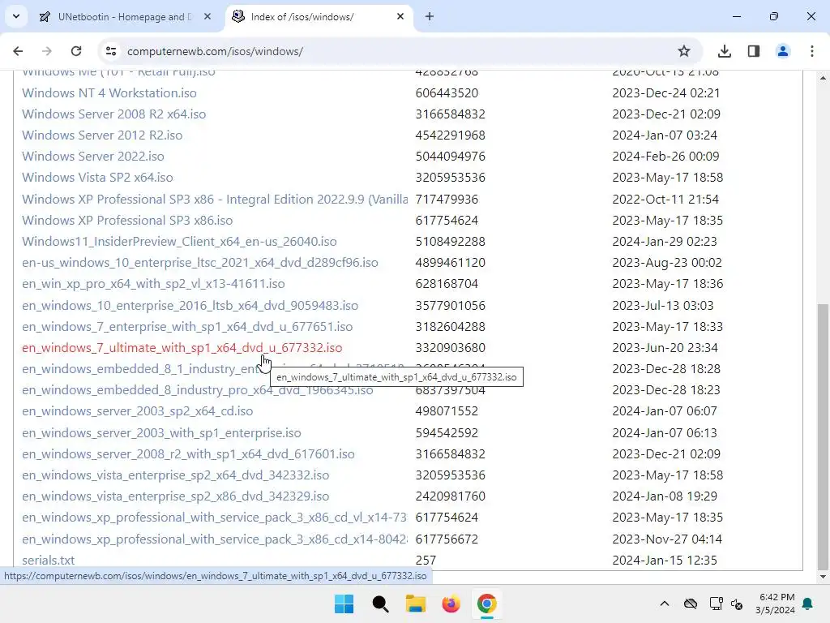Open en_windows_embedded_8_1_industry iso link
This screenshot has width=830, height=623.
tap(140, 369)
